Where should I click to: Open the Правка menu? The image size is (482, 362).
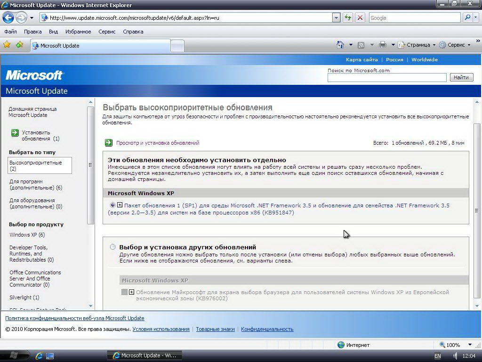pyautogui.click(x=32, y=32)
